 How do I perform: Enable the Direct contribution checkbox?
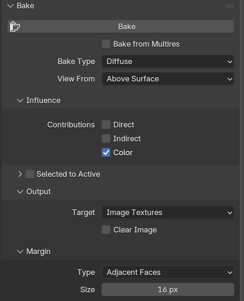pos(106,125)
